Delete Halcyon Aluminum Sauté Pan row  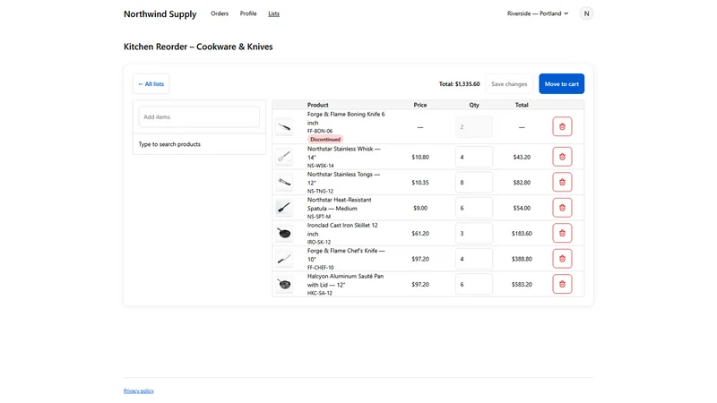click(562, 284)
